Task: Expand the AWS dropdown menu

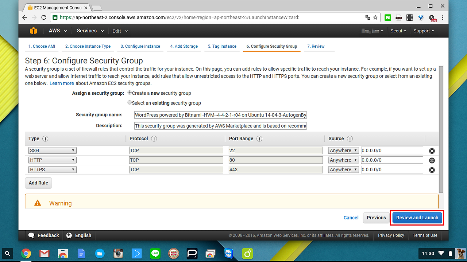Action: click(58, 31)
